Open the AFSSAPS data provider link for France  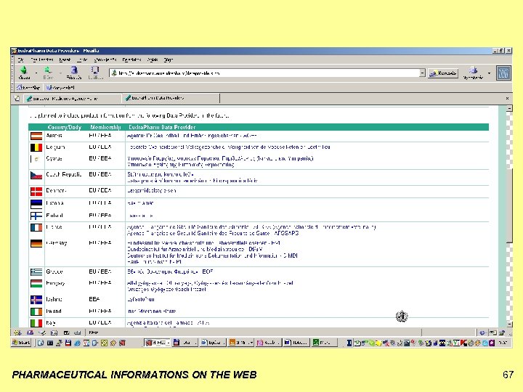click(x=213, y=233)
